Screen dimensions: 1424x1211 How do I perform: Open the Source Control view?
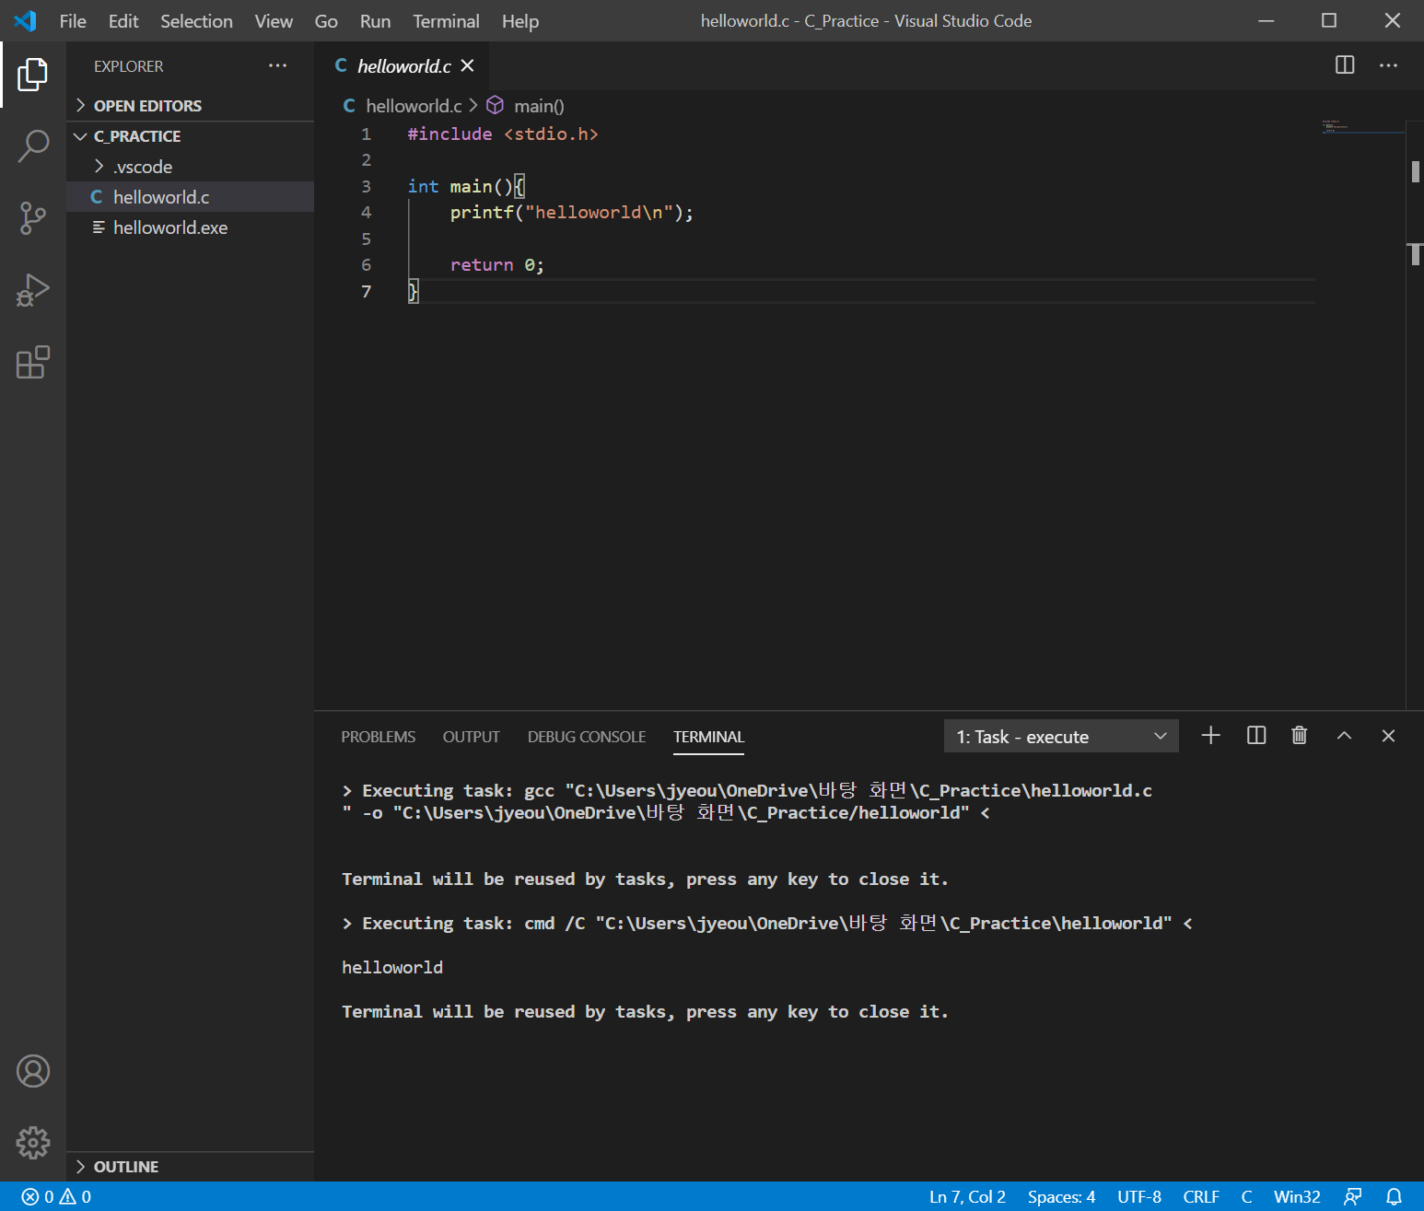[x=33, y=218]
